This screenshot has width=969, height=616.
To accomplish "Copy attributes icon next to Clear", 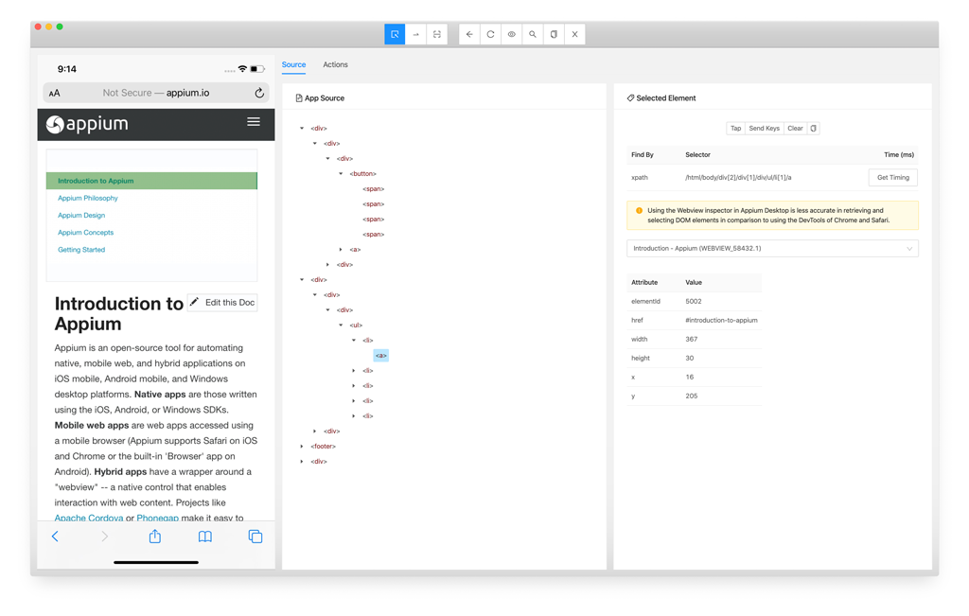I will pos(813,129).
